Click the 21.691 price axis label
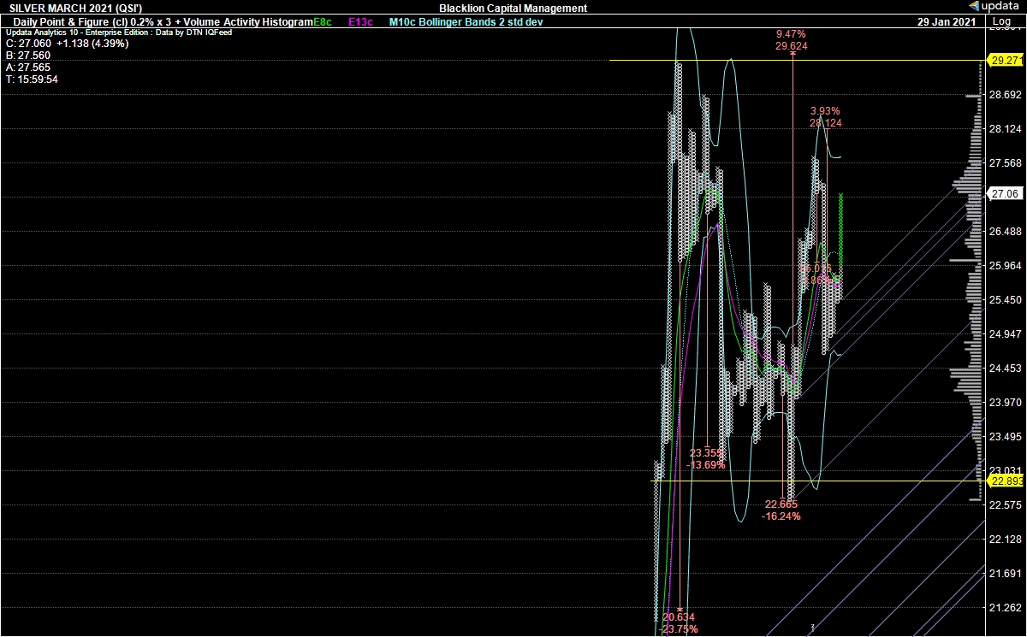Screen dimensions: 1027x637 tap(1006, 573)
